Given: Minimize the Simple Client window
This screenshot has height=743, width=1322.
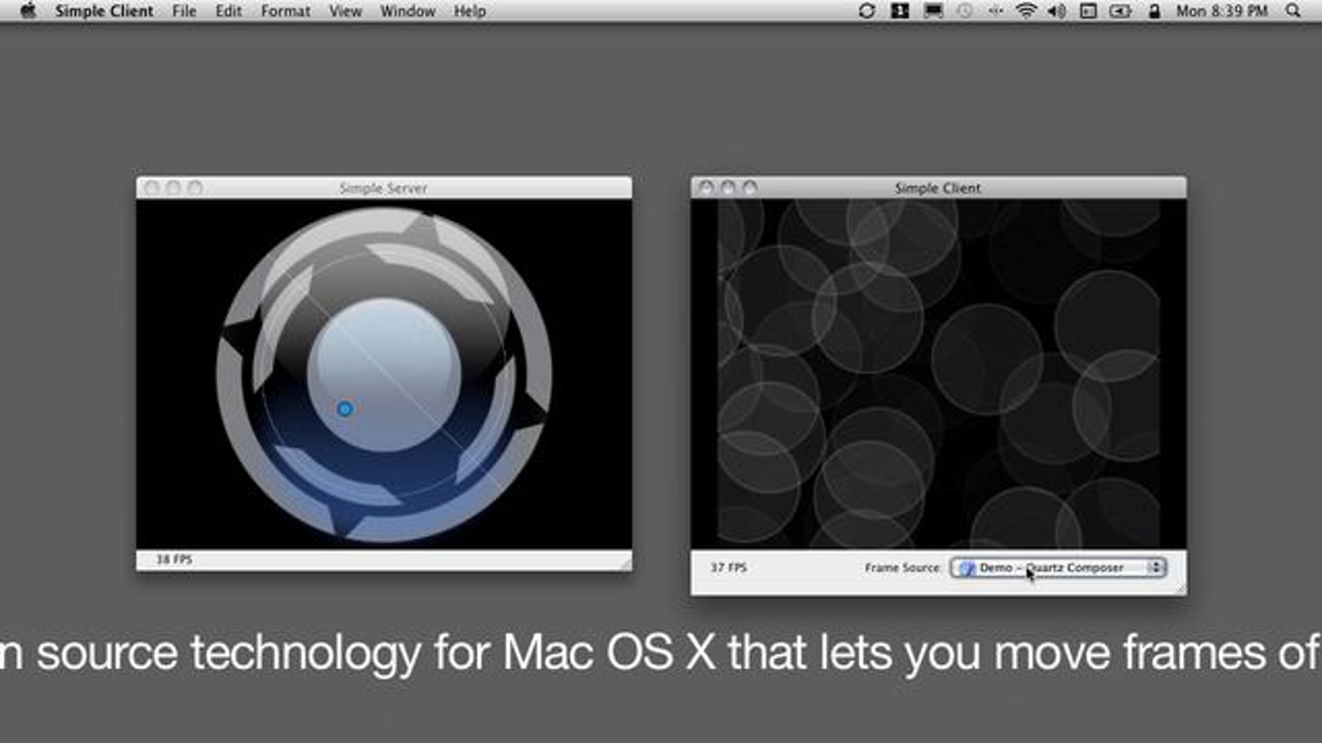Looking at the screenshot, I should [x=728, y=188].
